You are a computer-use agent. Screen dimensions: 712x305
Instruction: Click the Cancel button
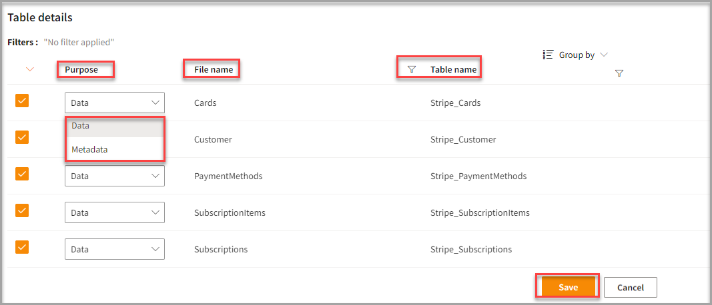coord(630,287)
